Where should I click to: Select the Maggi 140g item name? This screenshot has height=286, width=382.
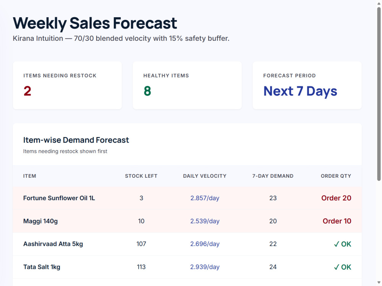tap(40, 221)
